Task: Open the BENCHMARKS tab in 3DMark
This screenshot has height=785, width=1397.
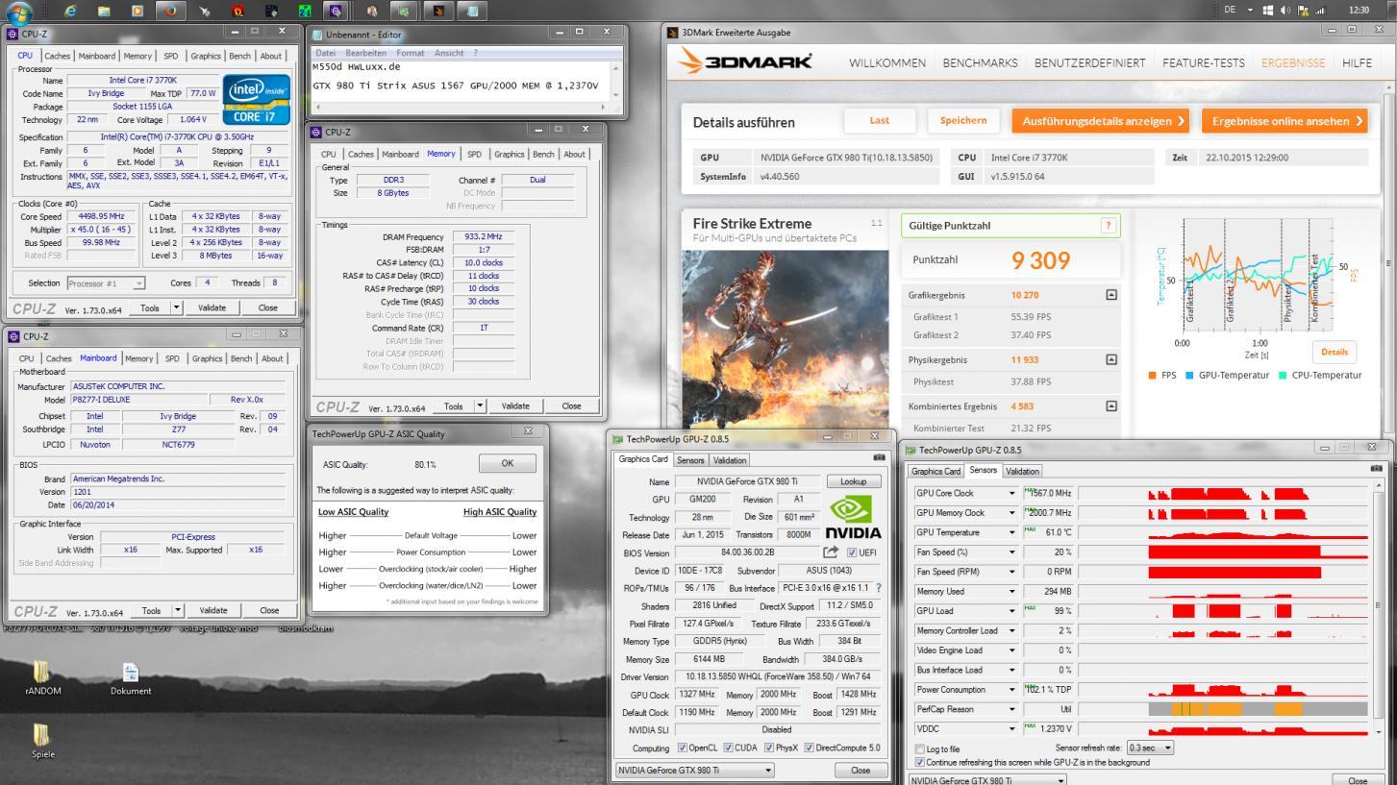Action: point(980,62)
